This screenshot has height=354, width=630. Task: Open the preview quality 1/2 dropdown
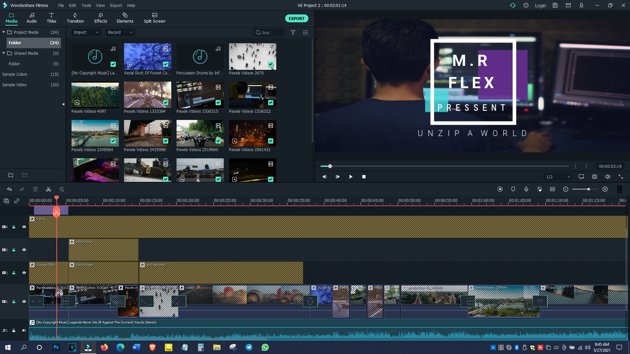(558, 177)
